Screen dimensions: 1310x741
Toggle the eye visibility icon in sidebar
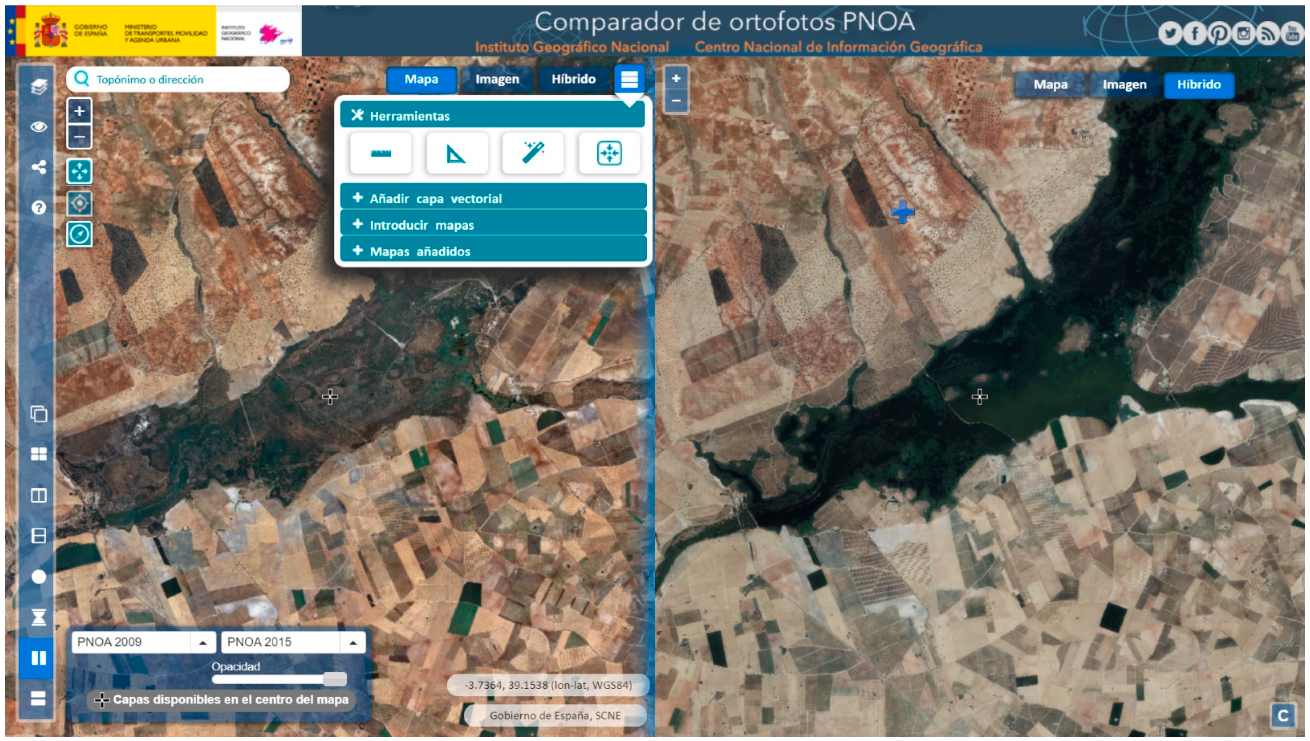tap(39, 127)
